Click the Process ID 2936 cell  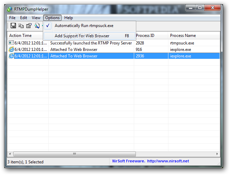tap(140, 56)
